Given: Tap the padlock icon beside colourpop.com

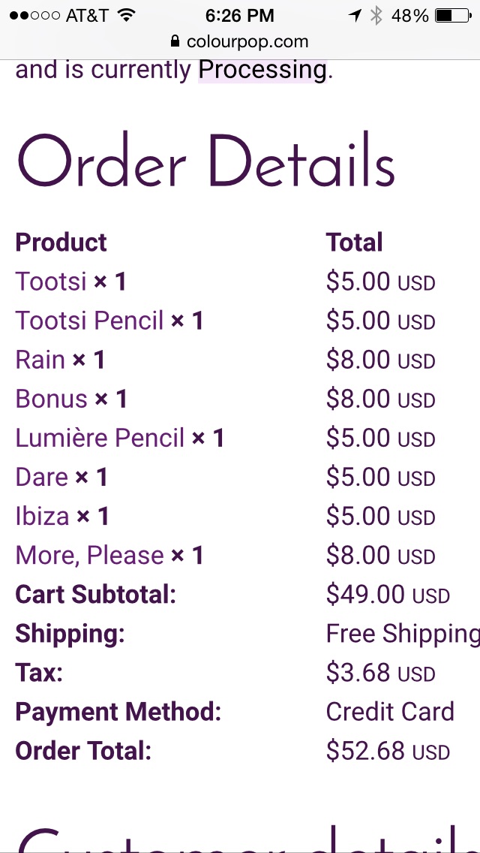Looking at the screenshot, I should pos(175,41).
